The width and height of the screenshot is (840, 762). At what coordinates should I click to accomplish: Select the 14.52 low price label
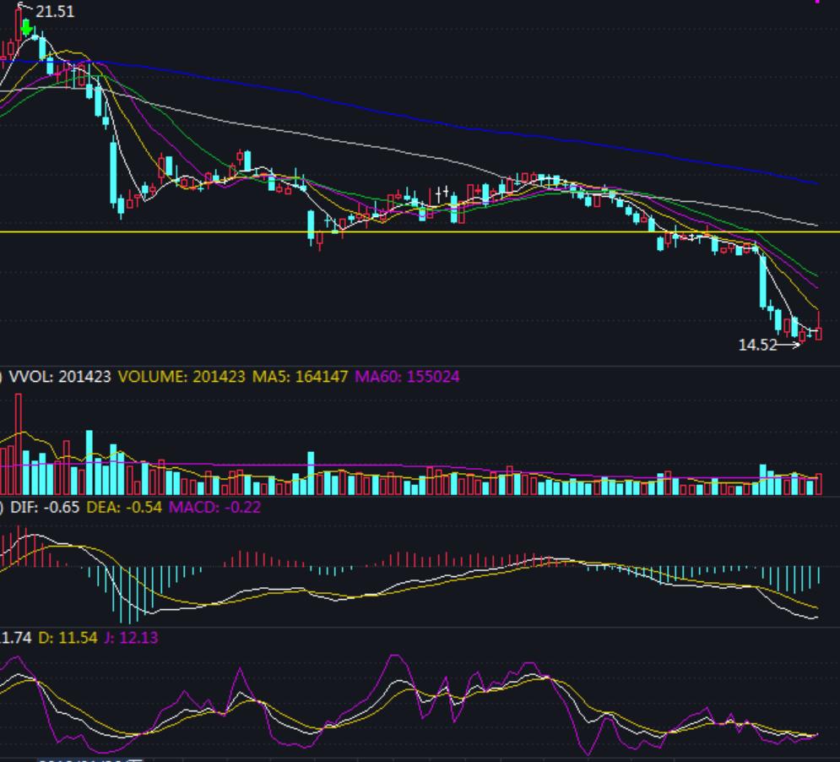click(757, 345)
